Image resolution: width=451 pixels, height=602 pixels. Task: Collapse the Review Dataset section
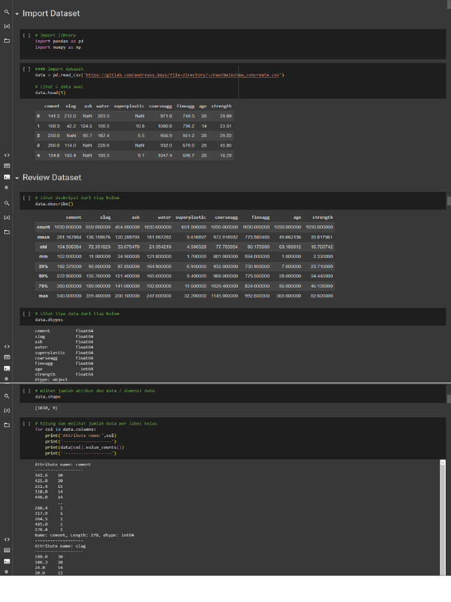(17, 178)
